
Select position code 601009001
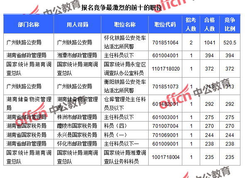coord(165,144)
